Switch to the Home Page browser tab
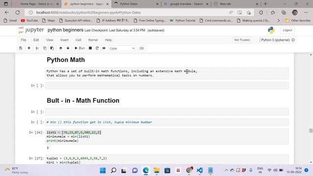 [37, 4]
